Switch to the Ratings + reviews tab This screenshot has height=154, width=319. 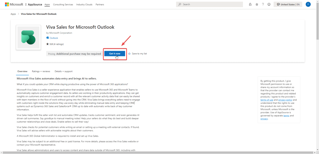41,71
